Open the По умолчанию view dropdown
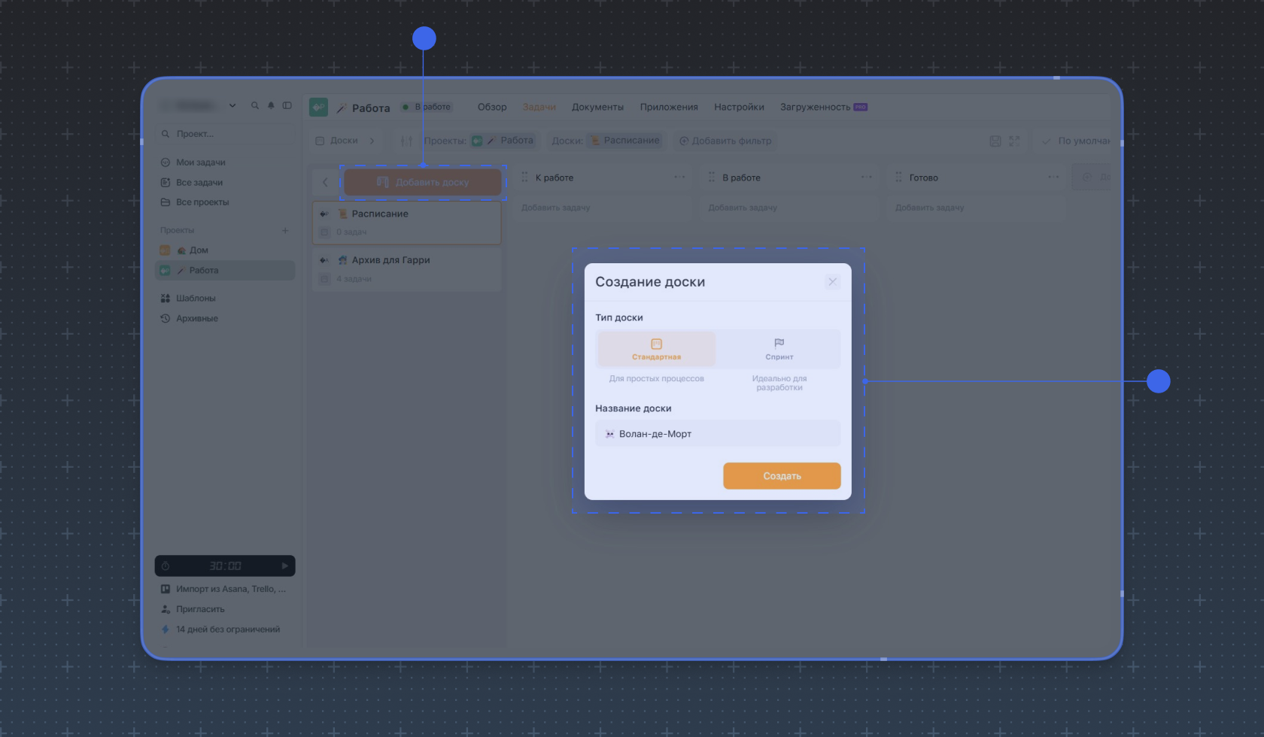 pos(1076,141)
